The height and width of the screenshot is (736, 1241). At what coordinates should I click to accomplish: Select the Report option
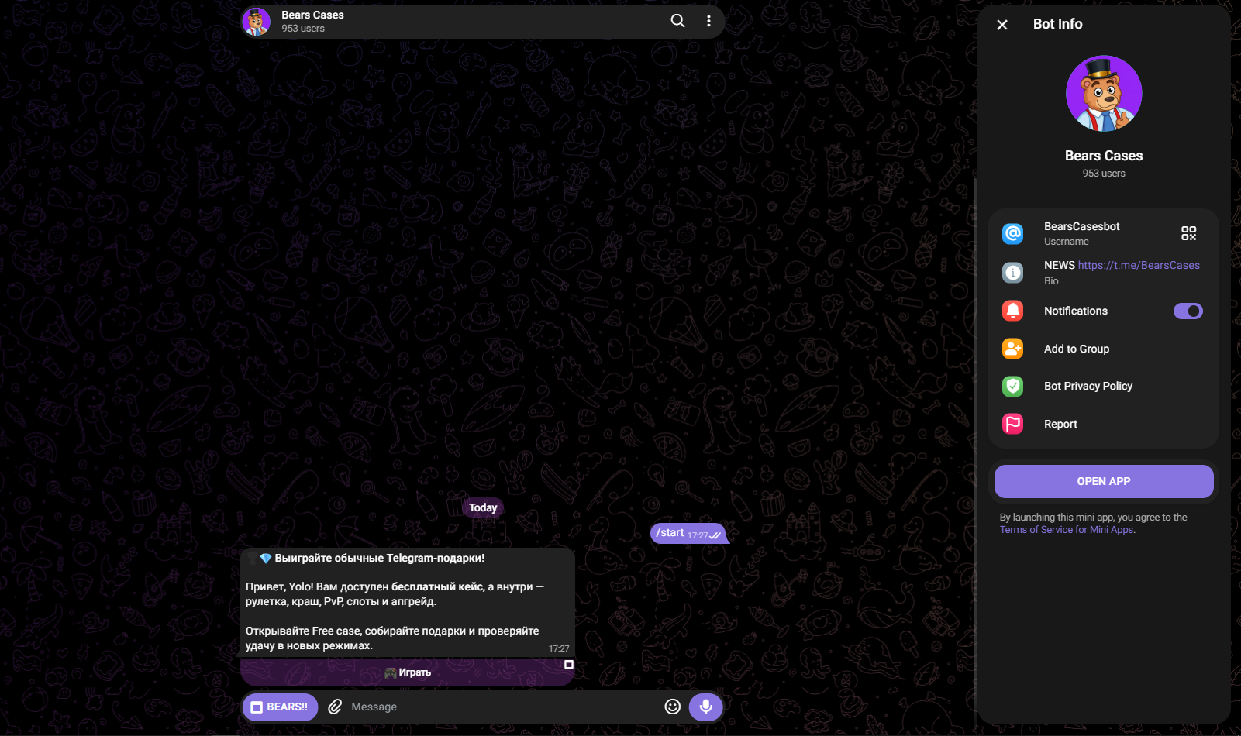[1104, 424]
